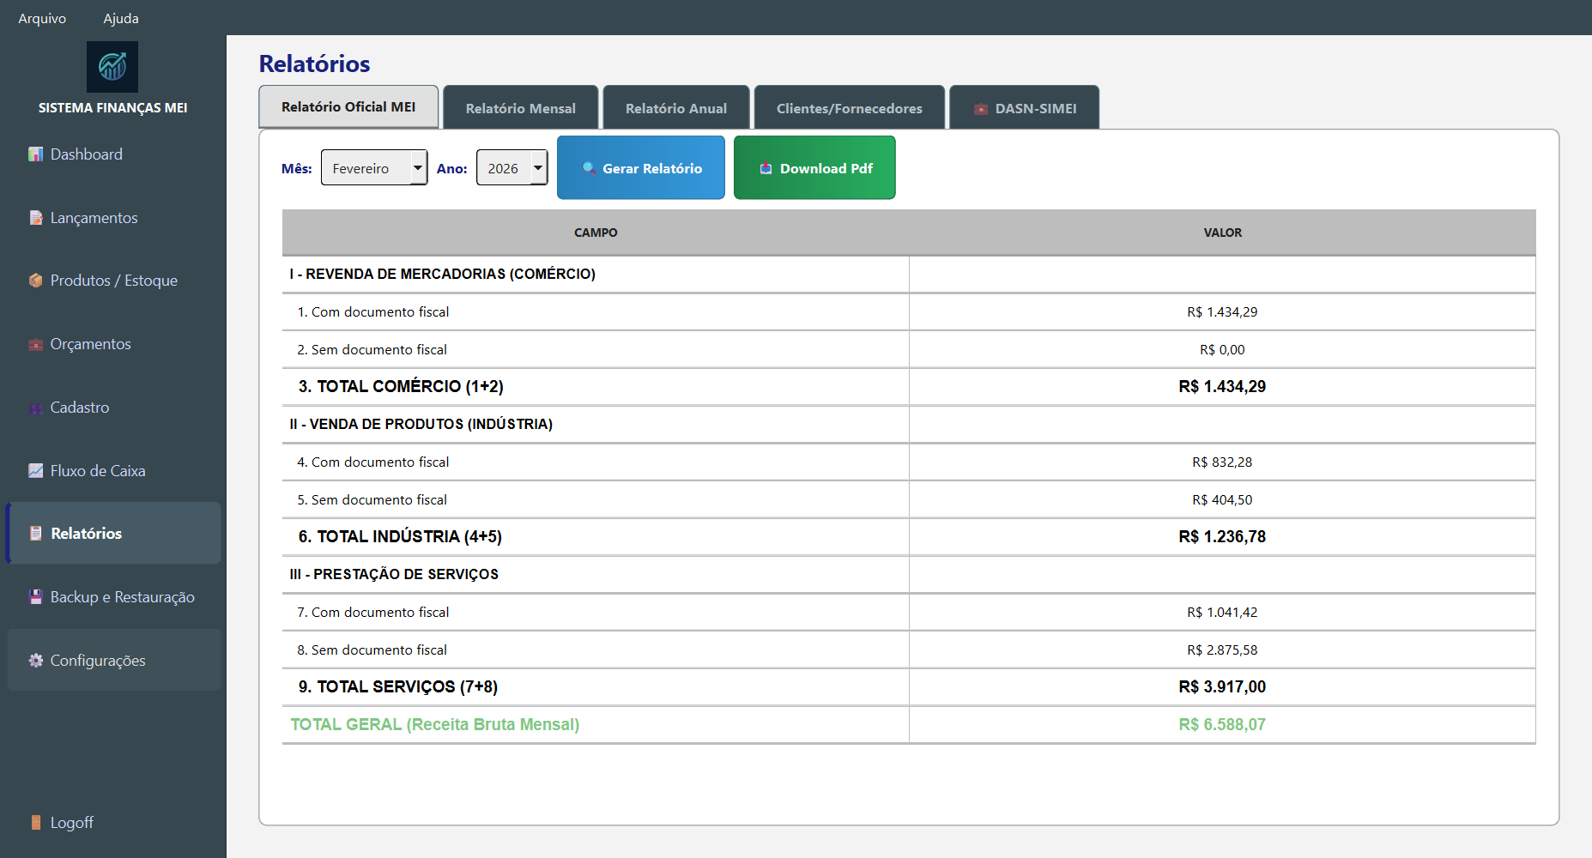The width and height of the screenshot is (1592, 858).
Task: Open Dashboard via its chart icon
Action: point(35,154)
